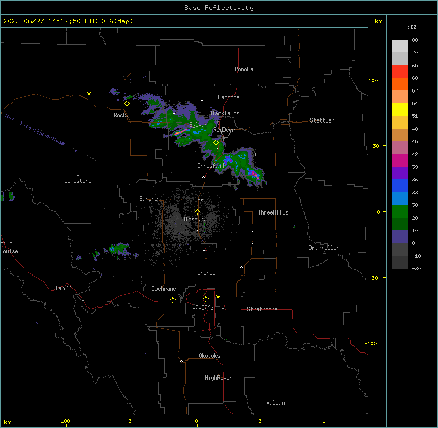This screenshot has height=428, width=438.
Task: Select the RockyMH label
Action: tap(124, 115)
